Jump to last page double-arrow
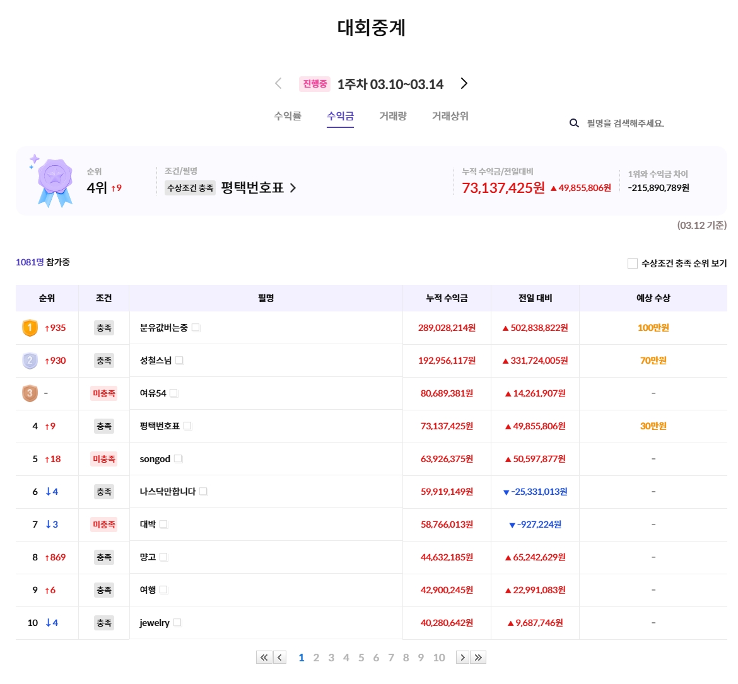This screenshot has height=684, width=738. pyautogui.click(x=478, y=657)
